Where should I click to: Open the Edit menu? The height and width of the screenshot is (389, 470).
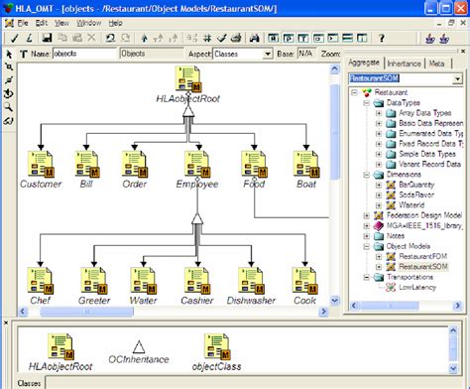42,23
